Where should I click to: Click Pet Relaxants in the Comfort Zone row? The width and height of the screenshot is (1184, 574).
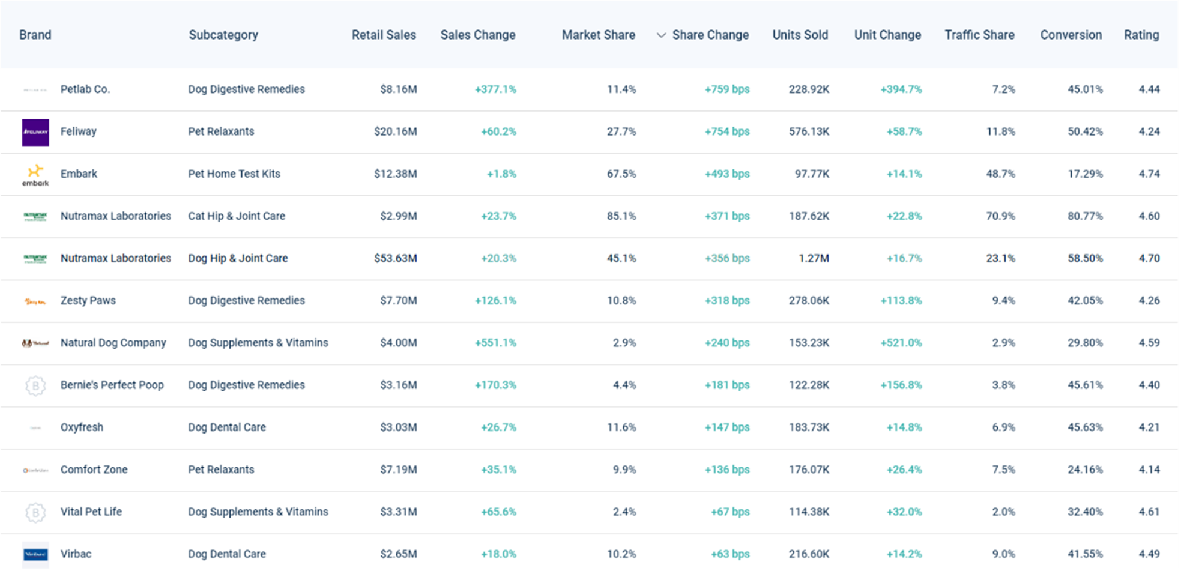pos(221,470)
